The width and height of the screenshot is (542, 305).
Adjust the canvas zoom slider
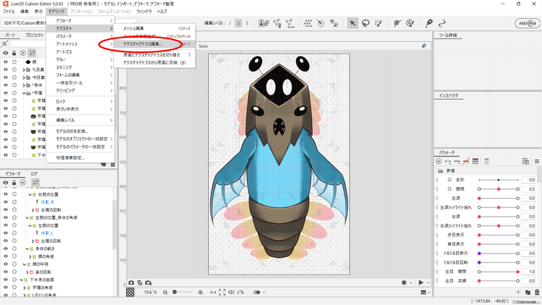tap(182, 292)
